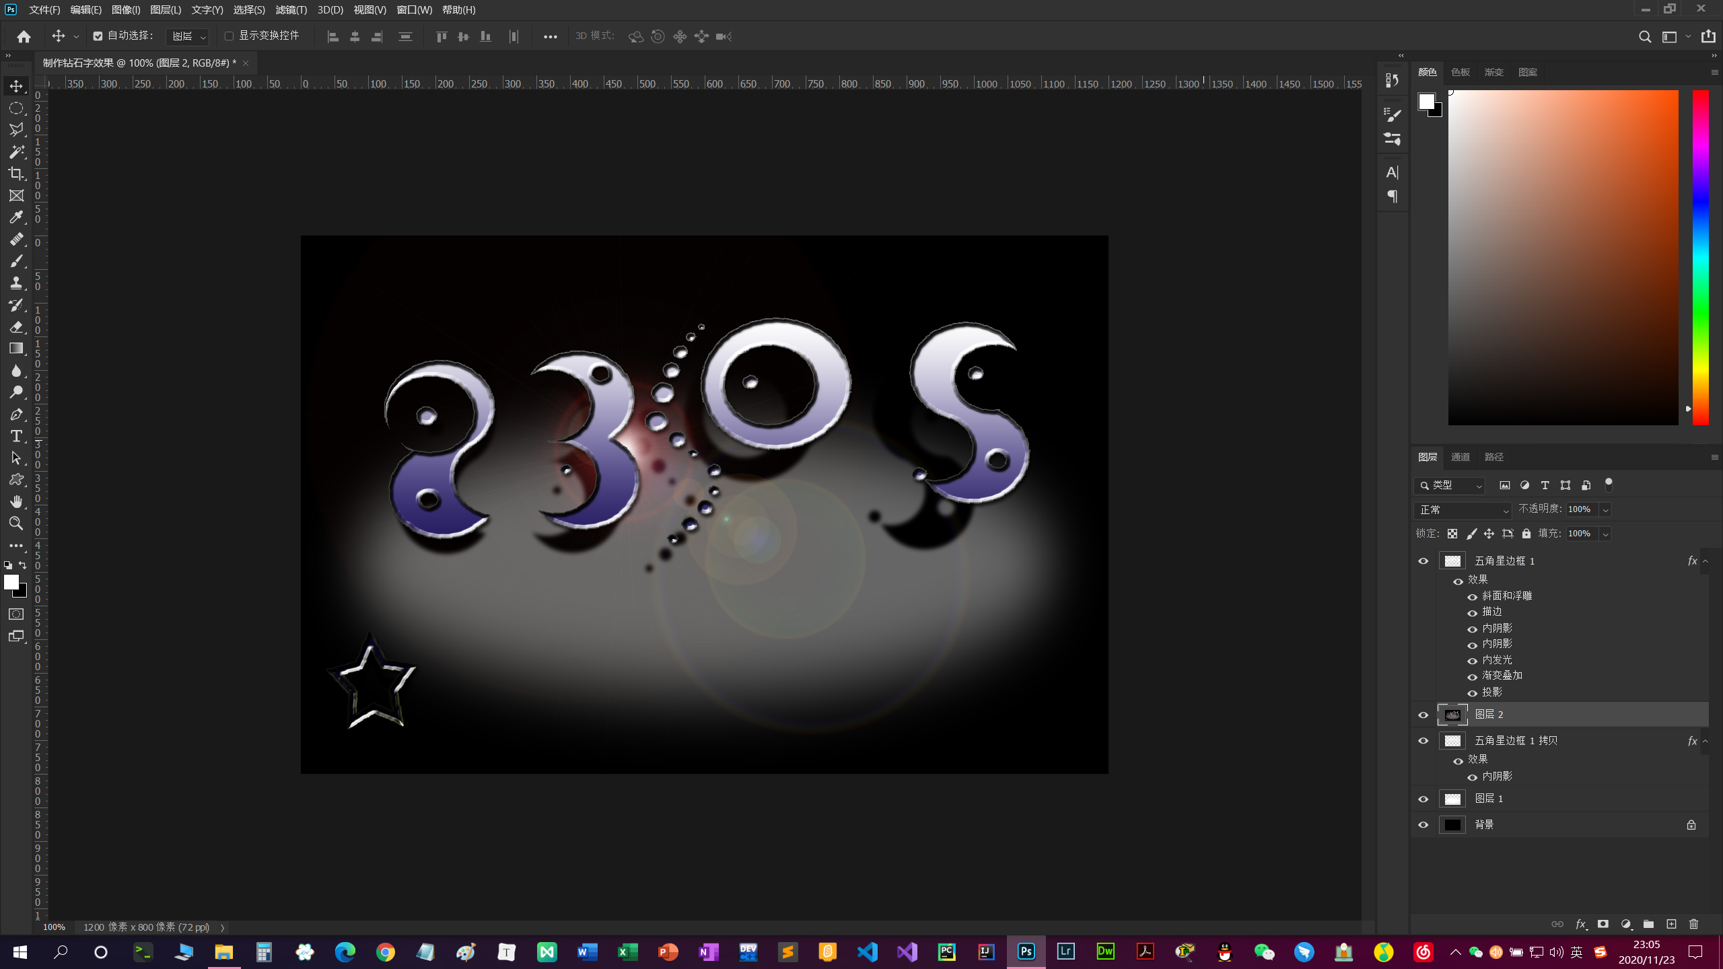Select the Path Selection tool
The height and width of the screenshot is (969, 1723).
[16, 458]
